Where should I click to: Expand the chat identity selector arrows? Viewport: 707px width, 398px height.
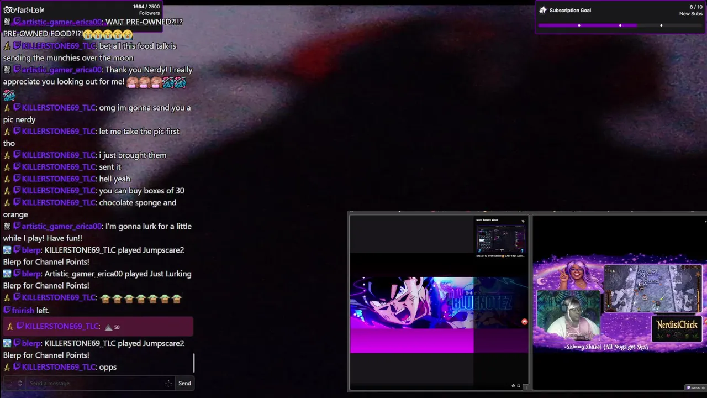tap(20, 383)
